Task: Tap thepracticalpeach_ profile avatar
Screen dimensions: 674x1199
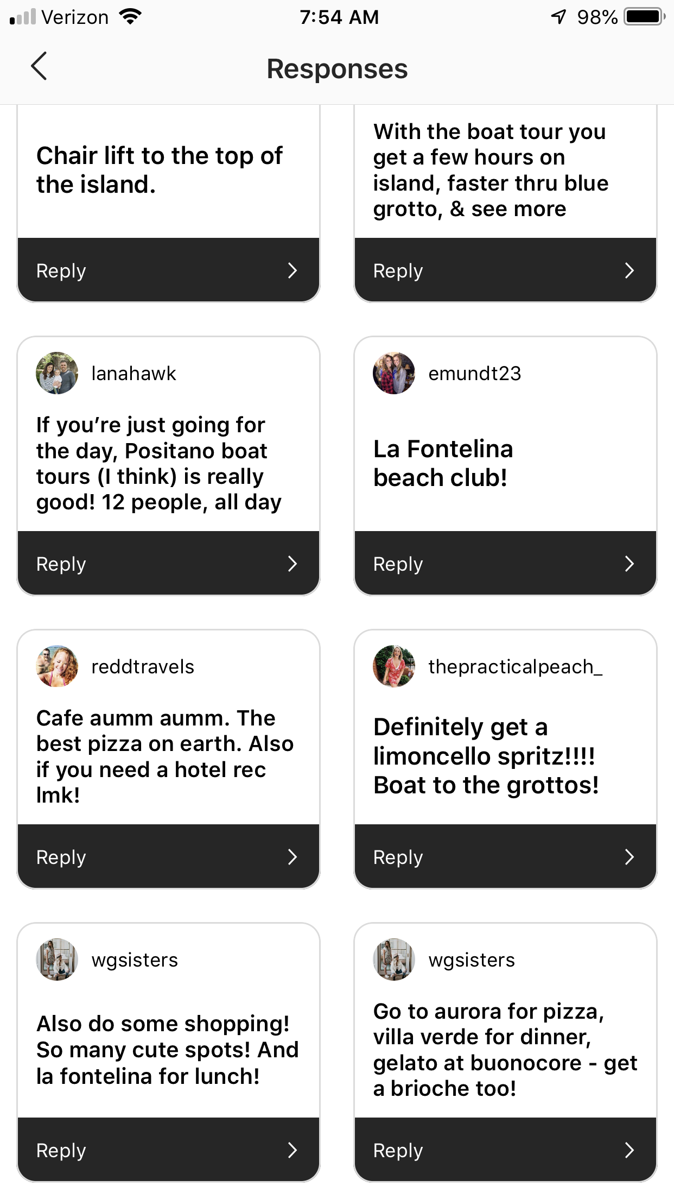Action: click(394, 666)
